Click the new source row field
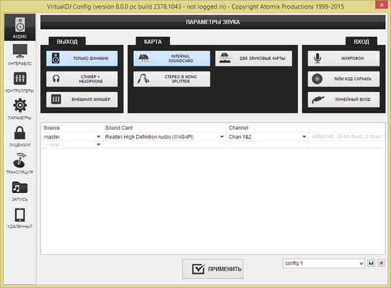Viewport: 391px width, 288px height. tap(72, 145)
